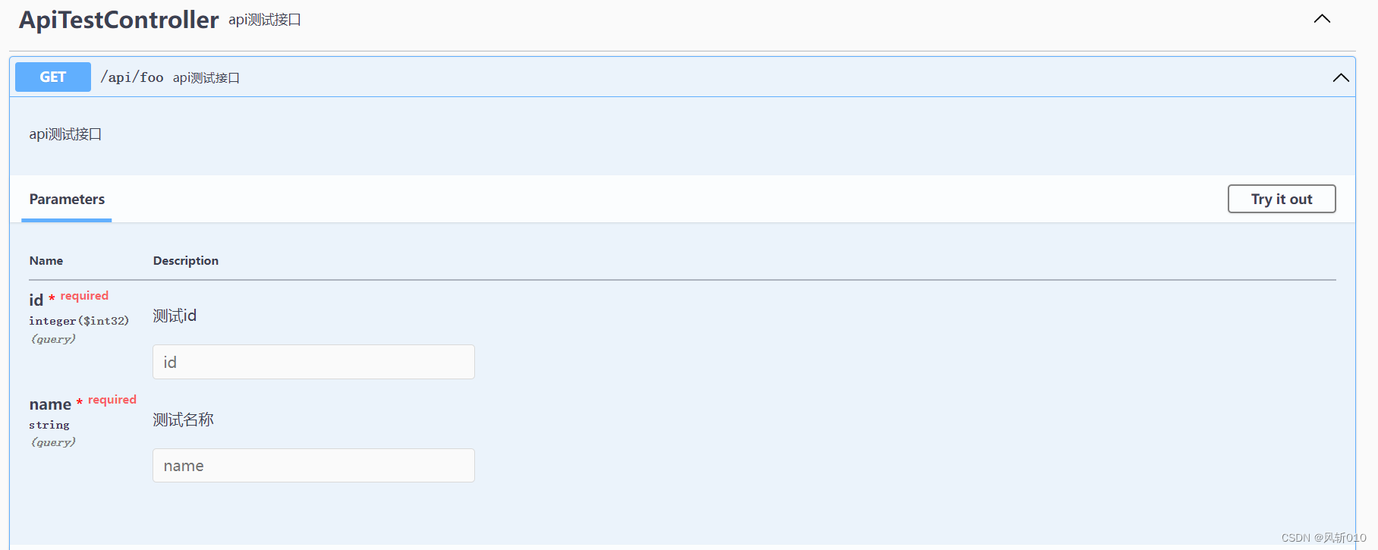The image size is (1378, 550).
Task: Click the ApiTestController heading
Action: point(118,20)
